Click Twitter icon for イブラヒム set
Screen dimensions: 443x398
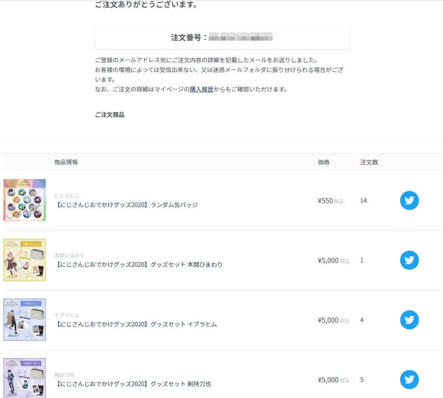[x=410, y=320]
